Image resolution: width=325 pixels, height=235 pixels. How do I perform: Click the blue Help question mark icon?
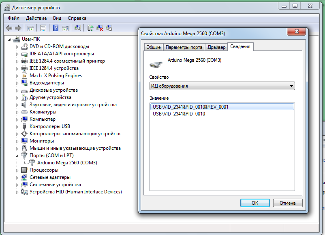[56, 28]
